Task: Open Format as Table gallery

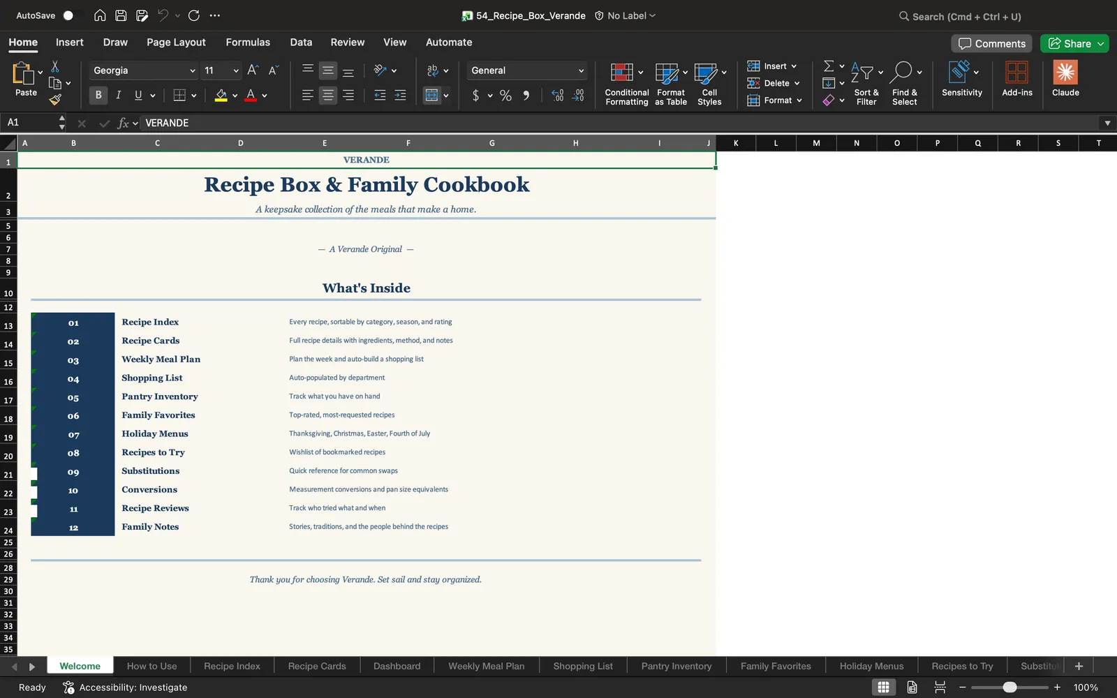Action: (671, 84)
